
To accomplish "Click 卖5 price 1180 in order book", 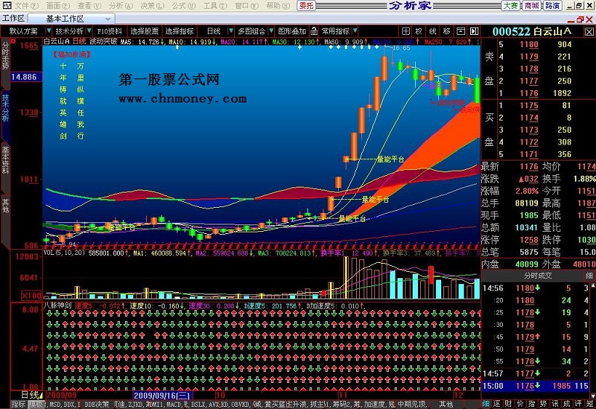I will (x=529, y=44).
